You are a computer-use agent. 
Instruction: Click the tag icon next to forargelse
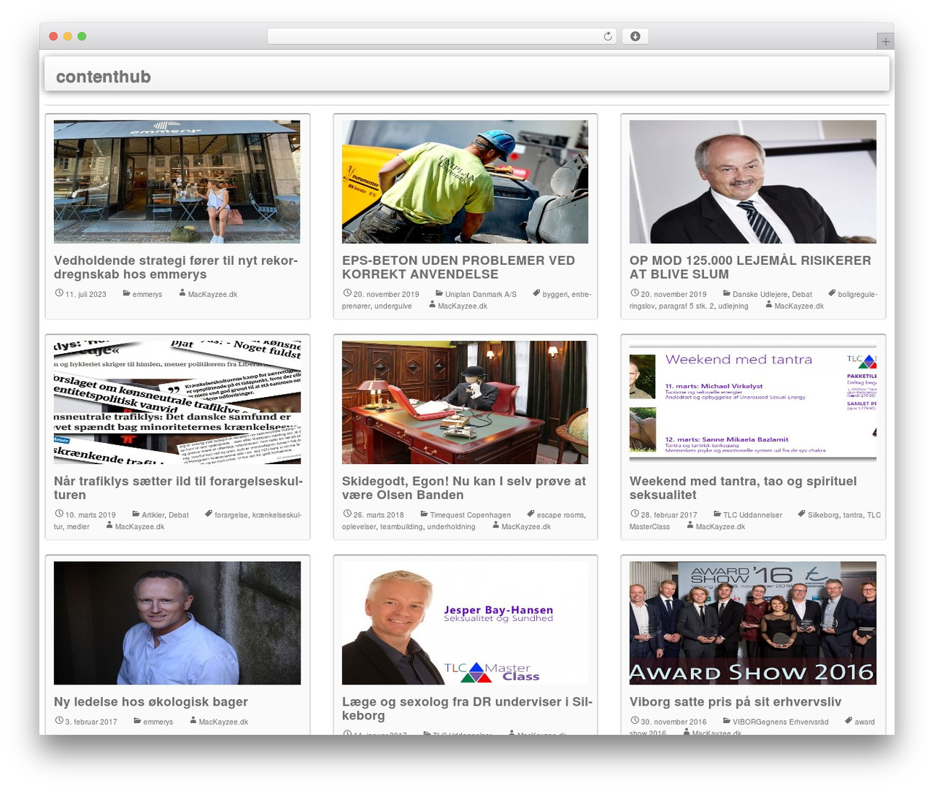(209, 514)
